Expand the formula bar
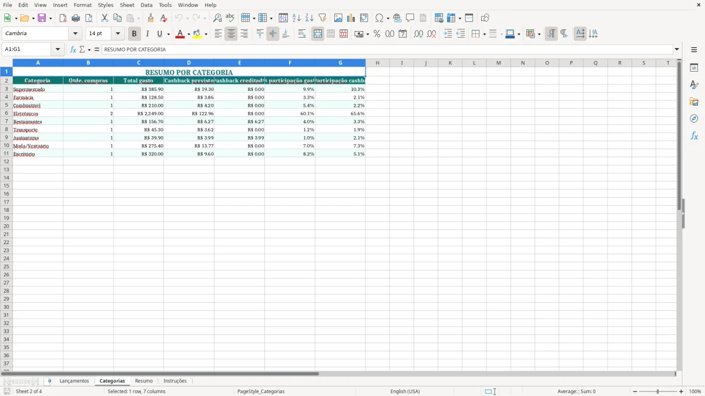 pos(677,50)
